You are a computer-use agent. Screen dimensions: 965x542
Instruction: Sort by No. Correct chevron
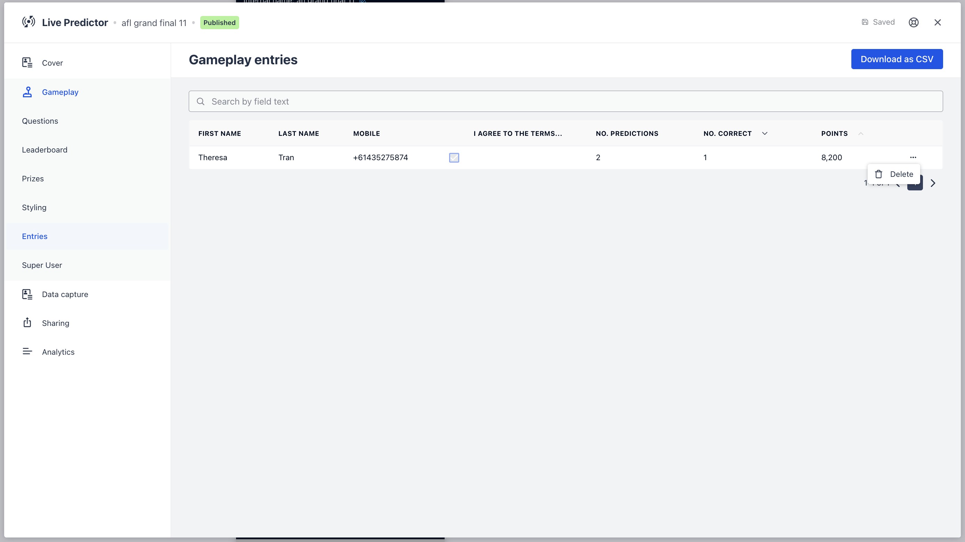764,134
